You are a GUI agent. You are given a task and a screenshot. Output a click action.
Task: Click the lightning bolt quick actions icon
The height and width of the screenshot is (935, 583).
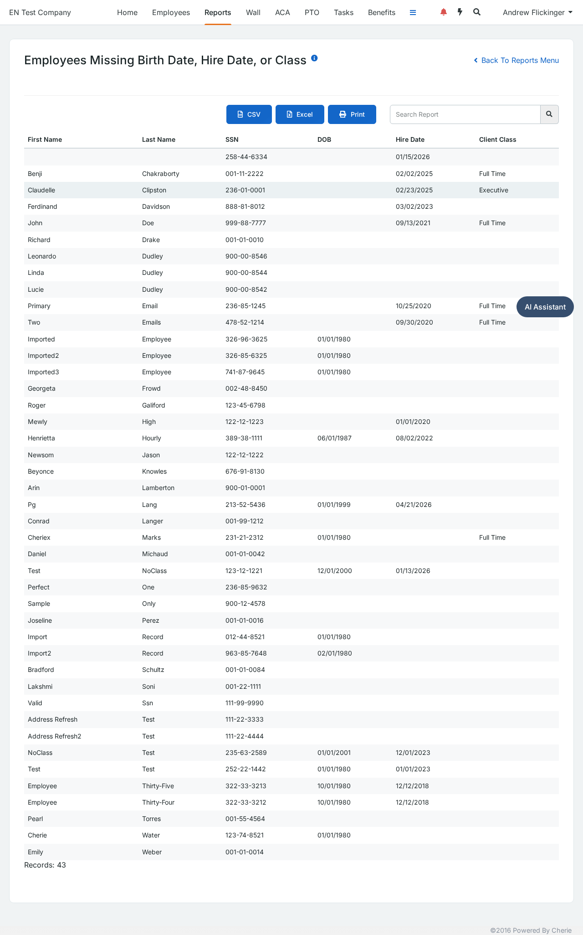[x=460, y=12]
